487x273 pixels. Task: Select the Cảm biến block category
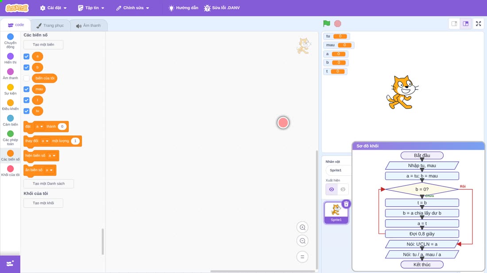coord(10,120)
